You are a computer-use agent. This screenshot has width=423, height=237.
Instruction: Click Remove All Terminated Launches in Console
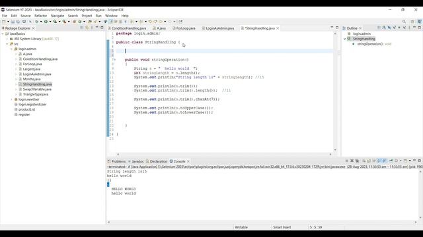[357, 161]
